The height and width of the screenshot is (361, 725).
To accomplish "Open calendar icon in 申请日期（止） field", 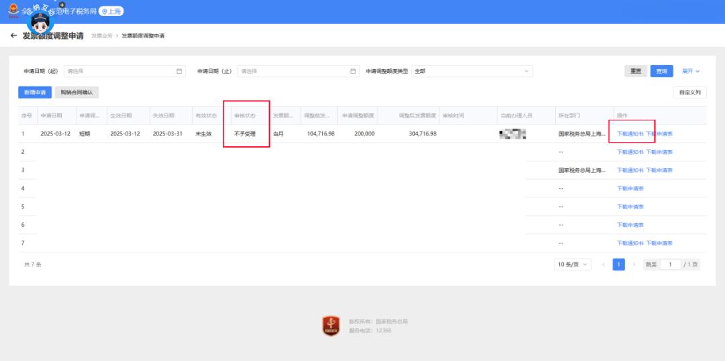I will pos(353,71).
